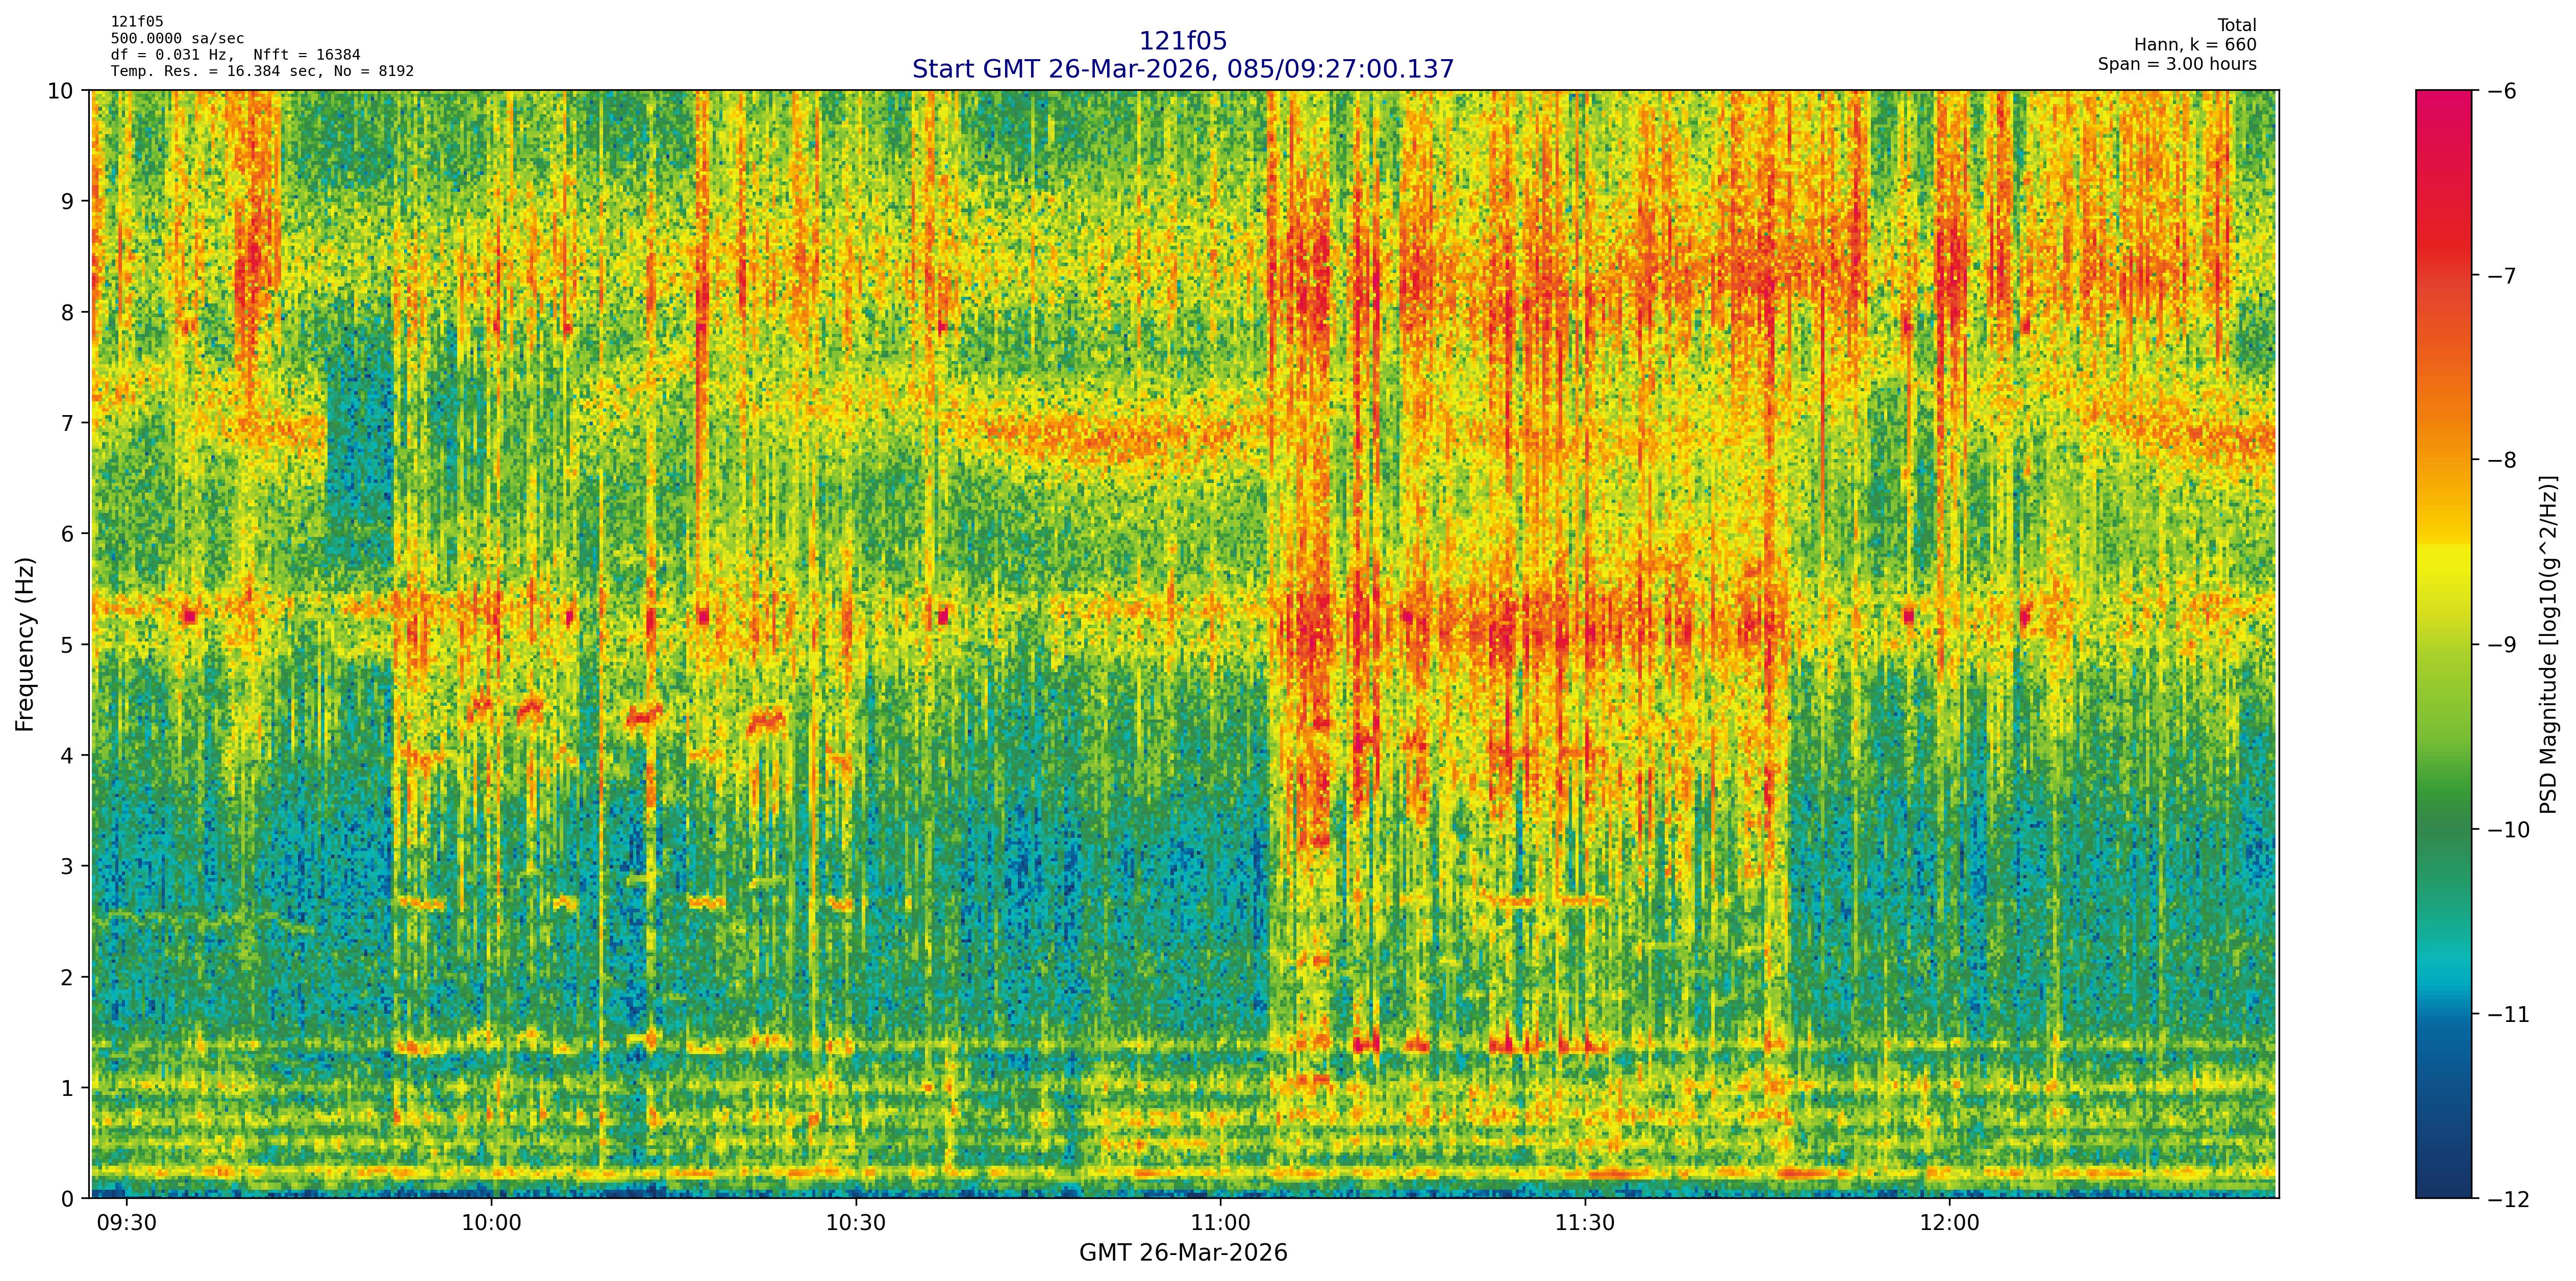Viewport: 2576px width, 1281px height.
Task: Click the 12:00 time axis tick label
Action: pyautogui.click(x=1949, y=1224)
